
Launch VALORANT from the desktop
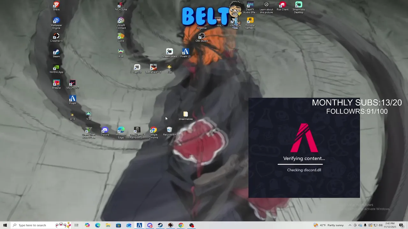click(x=72, y=84)
